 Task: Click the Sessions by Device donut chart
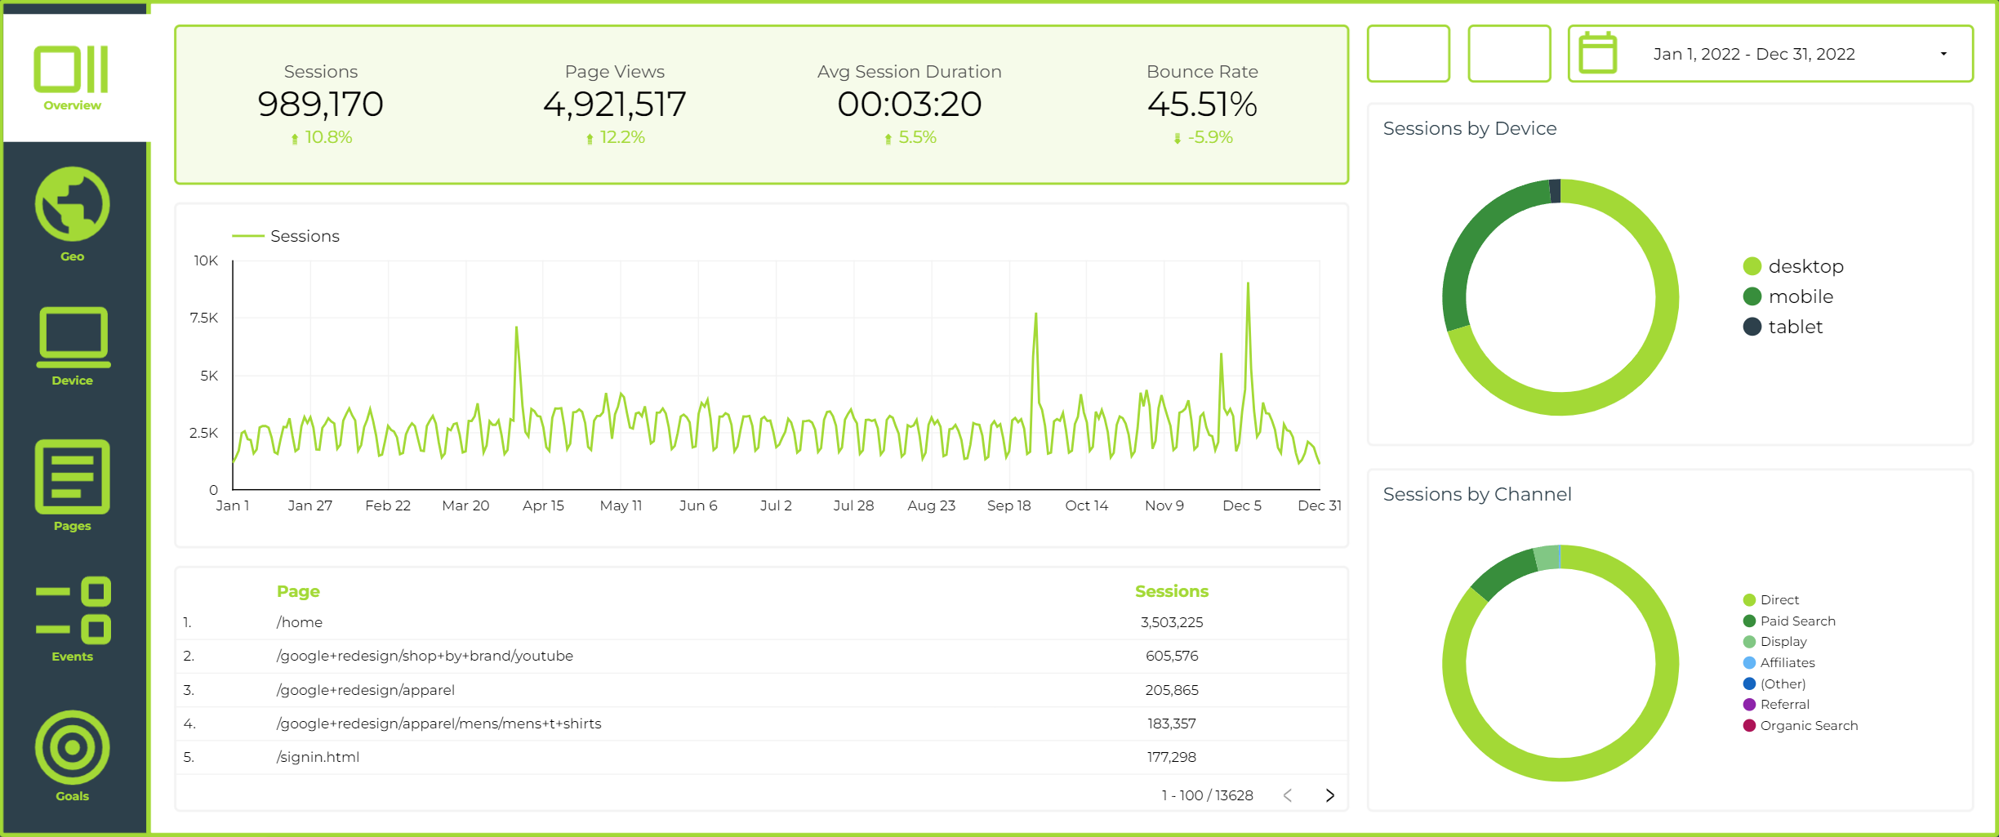coord(1560,297)
